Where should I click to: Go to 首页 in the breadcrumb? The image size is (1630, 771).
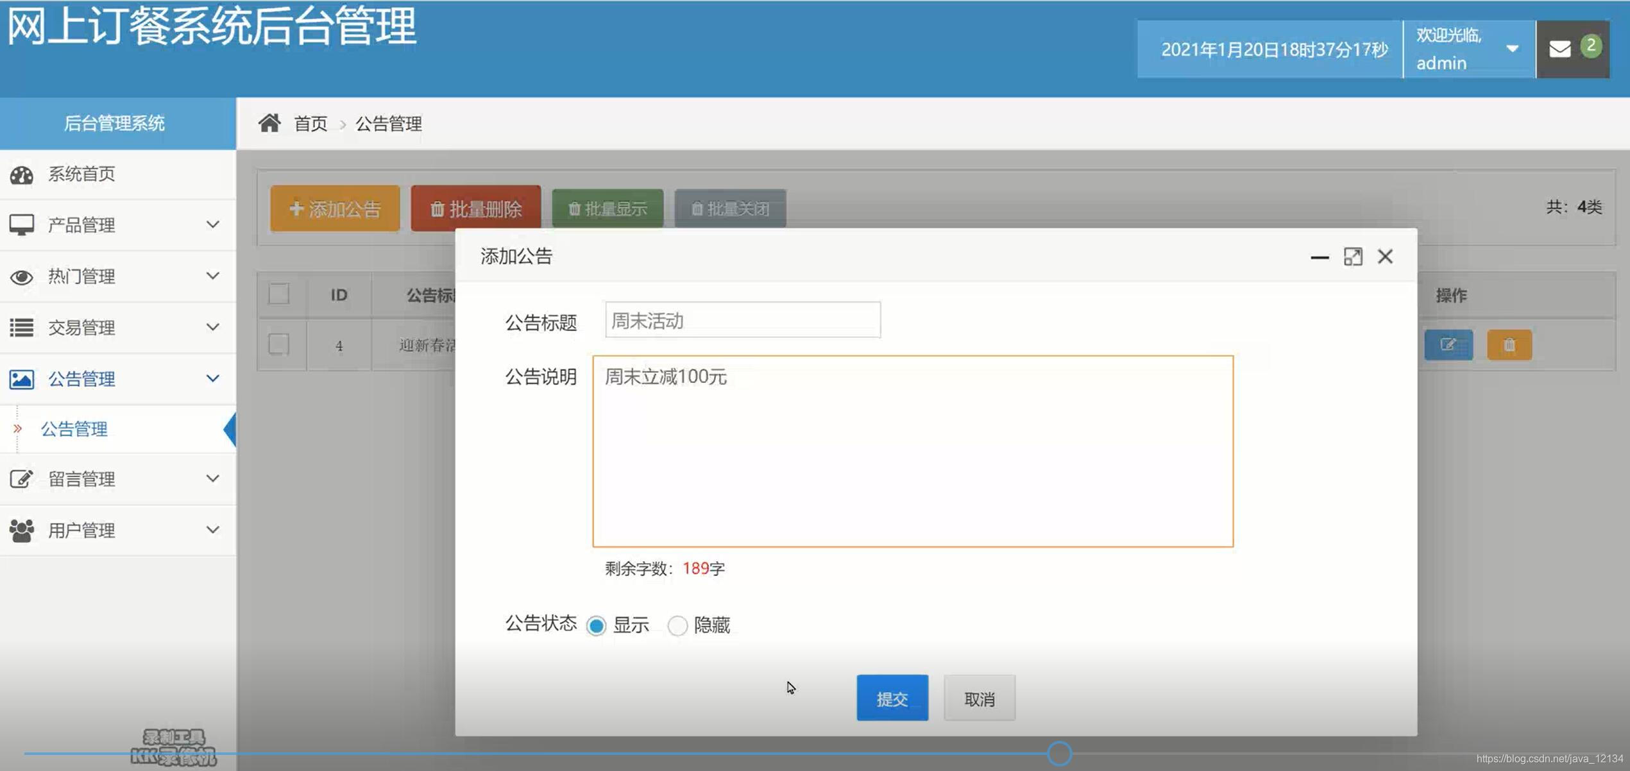point(310,123)
